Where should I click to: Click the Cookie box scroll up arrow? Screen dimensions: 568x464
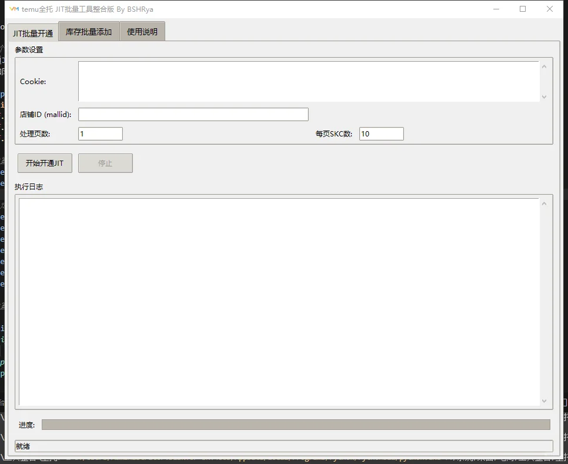click(544, 66)
